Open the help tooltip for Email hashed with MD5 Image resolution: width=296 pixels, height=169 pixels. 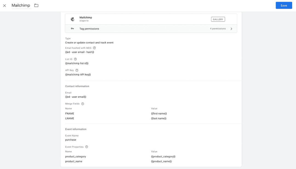coord(94,48)
